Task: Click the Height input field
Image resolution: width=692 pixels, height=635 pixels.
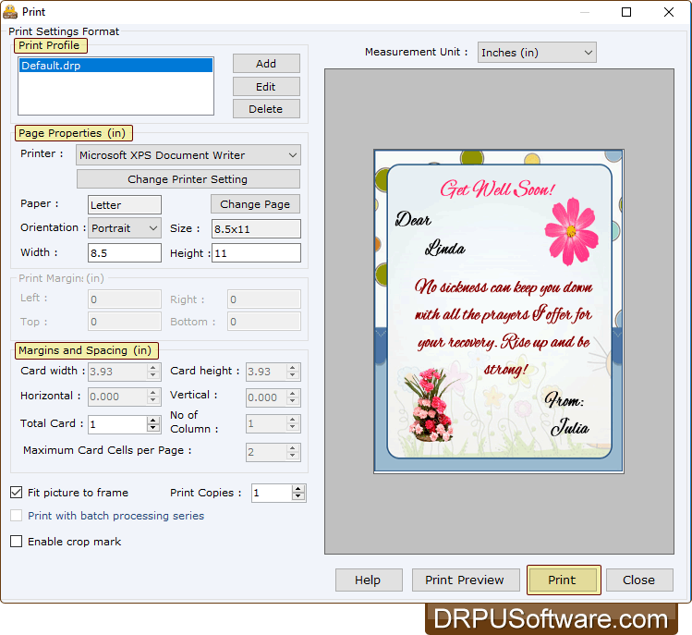Action: pyautogui.click(x=256, y=252)
